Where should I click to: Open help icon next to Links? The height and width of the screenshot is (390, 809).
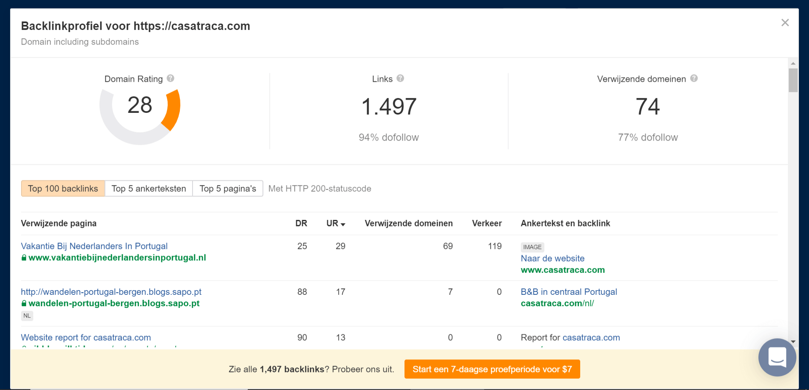coord(400,78)
